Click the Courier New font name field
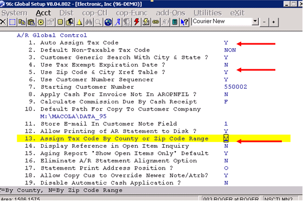Screen dimensions: 303x202 click(222, 21)
